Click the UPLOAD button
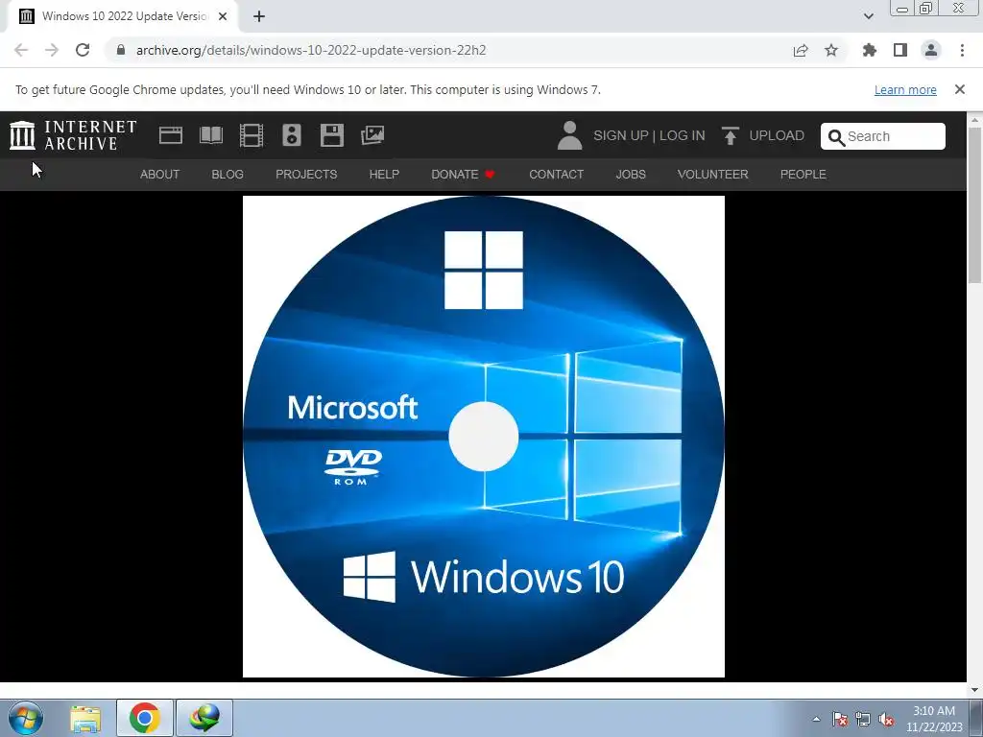Viewport: 983px width, 737px height. coord(762,135)
